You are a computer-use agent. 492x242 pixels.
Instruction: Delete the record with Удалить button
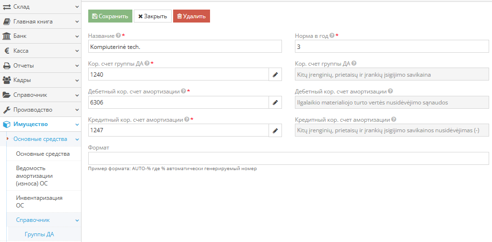coord(191,16)
